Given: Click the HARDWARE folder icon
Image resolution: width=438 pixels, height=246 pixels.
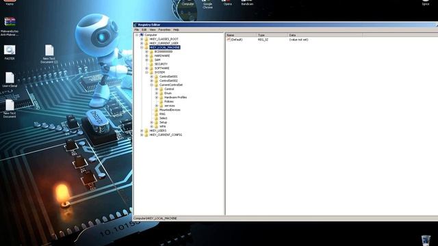Looking at the screenshot, I should coord(151,56).
